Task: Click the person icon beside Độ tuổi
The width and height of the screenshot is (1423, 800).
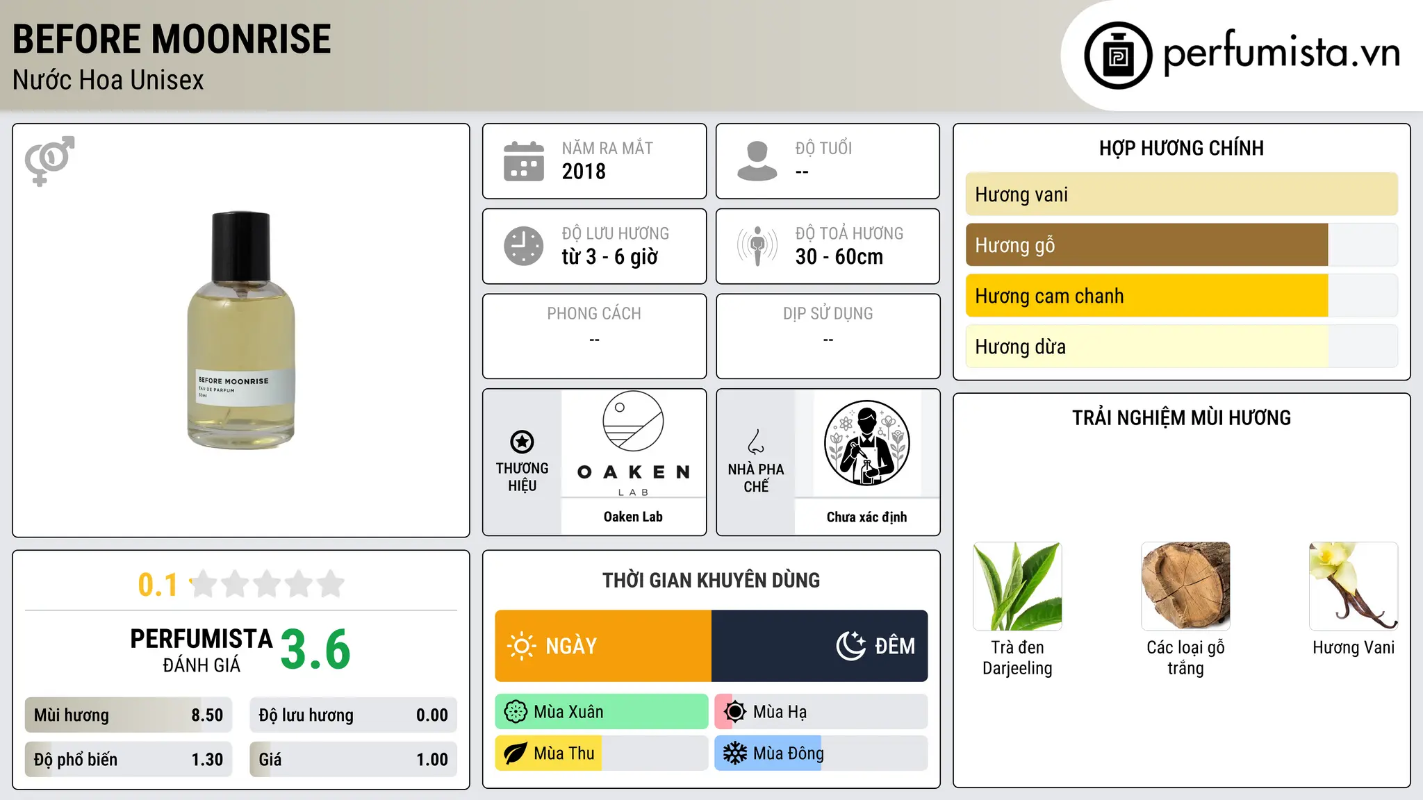Action: pos(757,161)
